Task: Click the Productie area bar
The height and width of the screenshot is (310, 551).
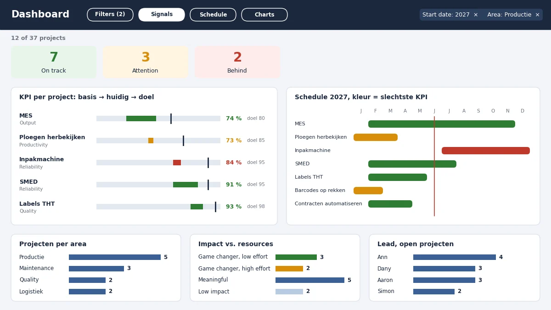Action: tap(115, 257)
